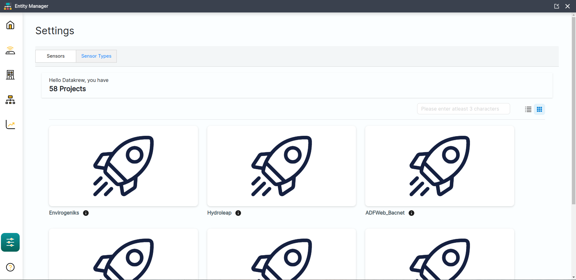This screenshot has width=576, height=280.
Task: Open the project card below ADFWeb_Bacnet
Action: coord(440,254)
